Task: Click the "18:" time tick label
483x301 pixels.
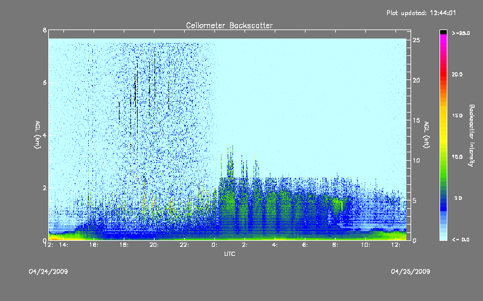Action: pyautogui.click(x=124, y=245)
